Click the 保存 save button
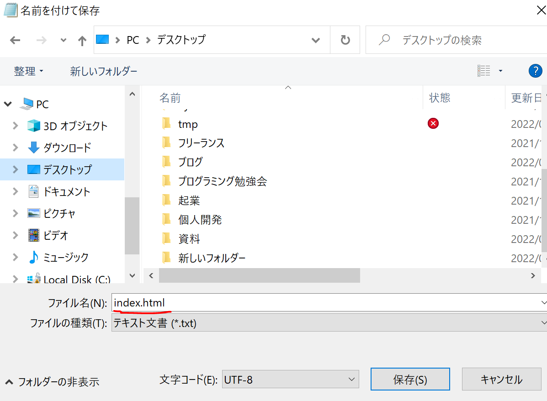 410,379
